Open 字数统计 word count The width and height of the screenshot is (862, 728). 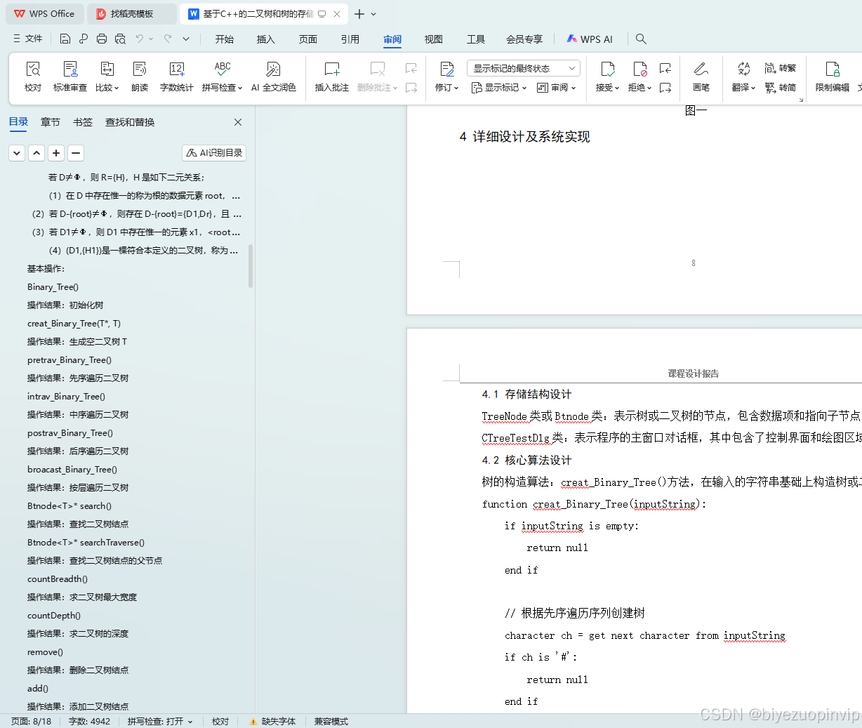176,76
